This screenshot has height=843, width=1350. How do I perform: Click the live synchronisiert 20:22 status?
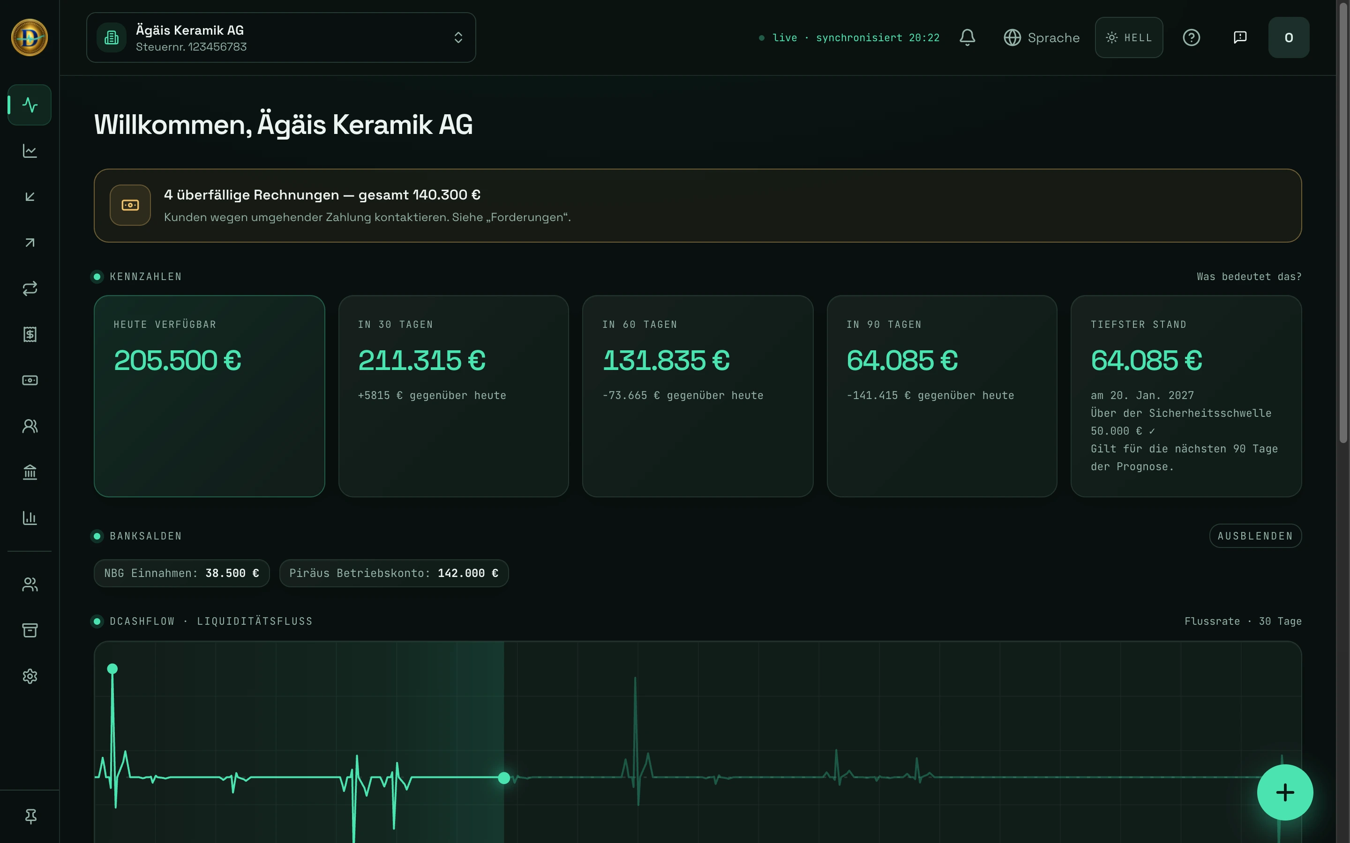[849, 37]
